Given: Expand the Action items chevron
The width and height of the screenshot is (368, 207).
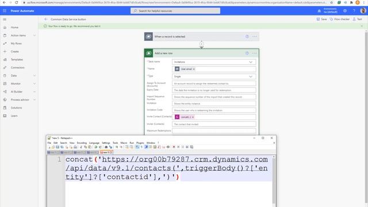Looking at the screenshot, I should pos(34,36).
